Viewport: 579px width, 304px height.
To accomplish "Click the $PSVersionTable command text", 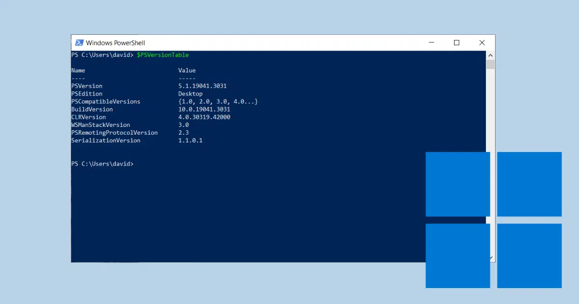I will coord(163,55).
